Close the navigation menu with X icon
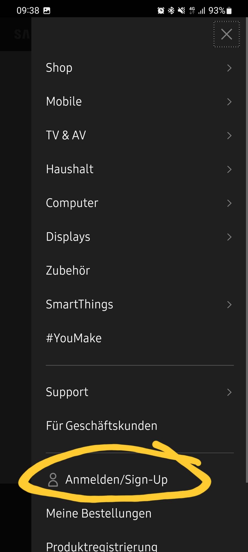 [x=227, y=34]
